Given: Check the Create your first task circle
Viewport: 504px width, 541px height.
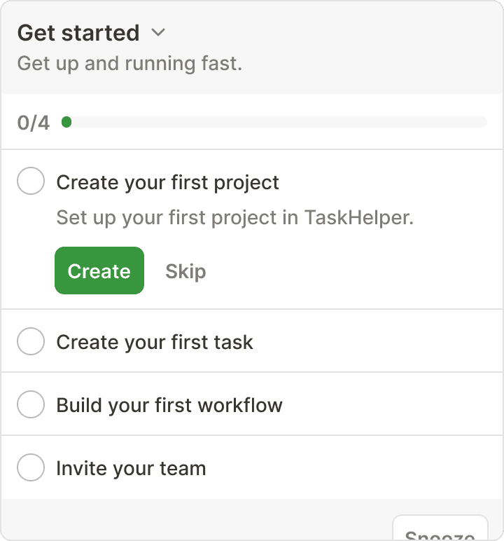Looking at the screenshot, I should coord(31,342).
